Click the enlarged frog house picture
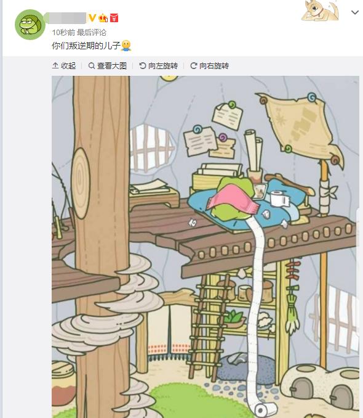The width and height of the screenshot is (363, 418). [x=205, y=247]
